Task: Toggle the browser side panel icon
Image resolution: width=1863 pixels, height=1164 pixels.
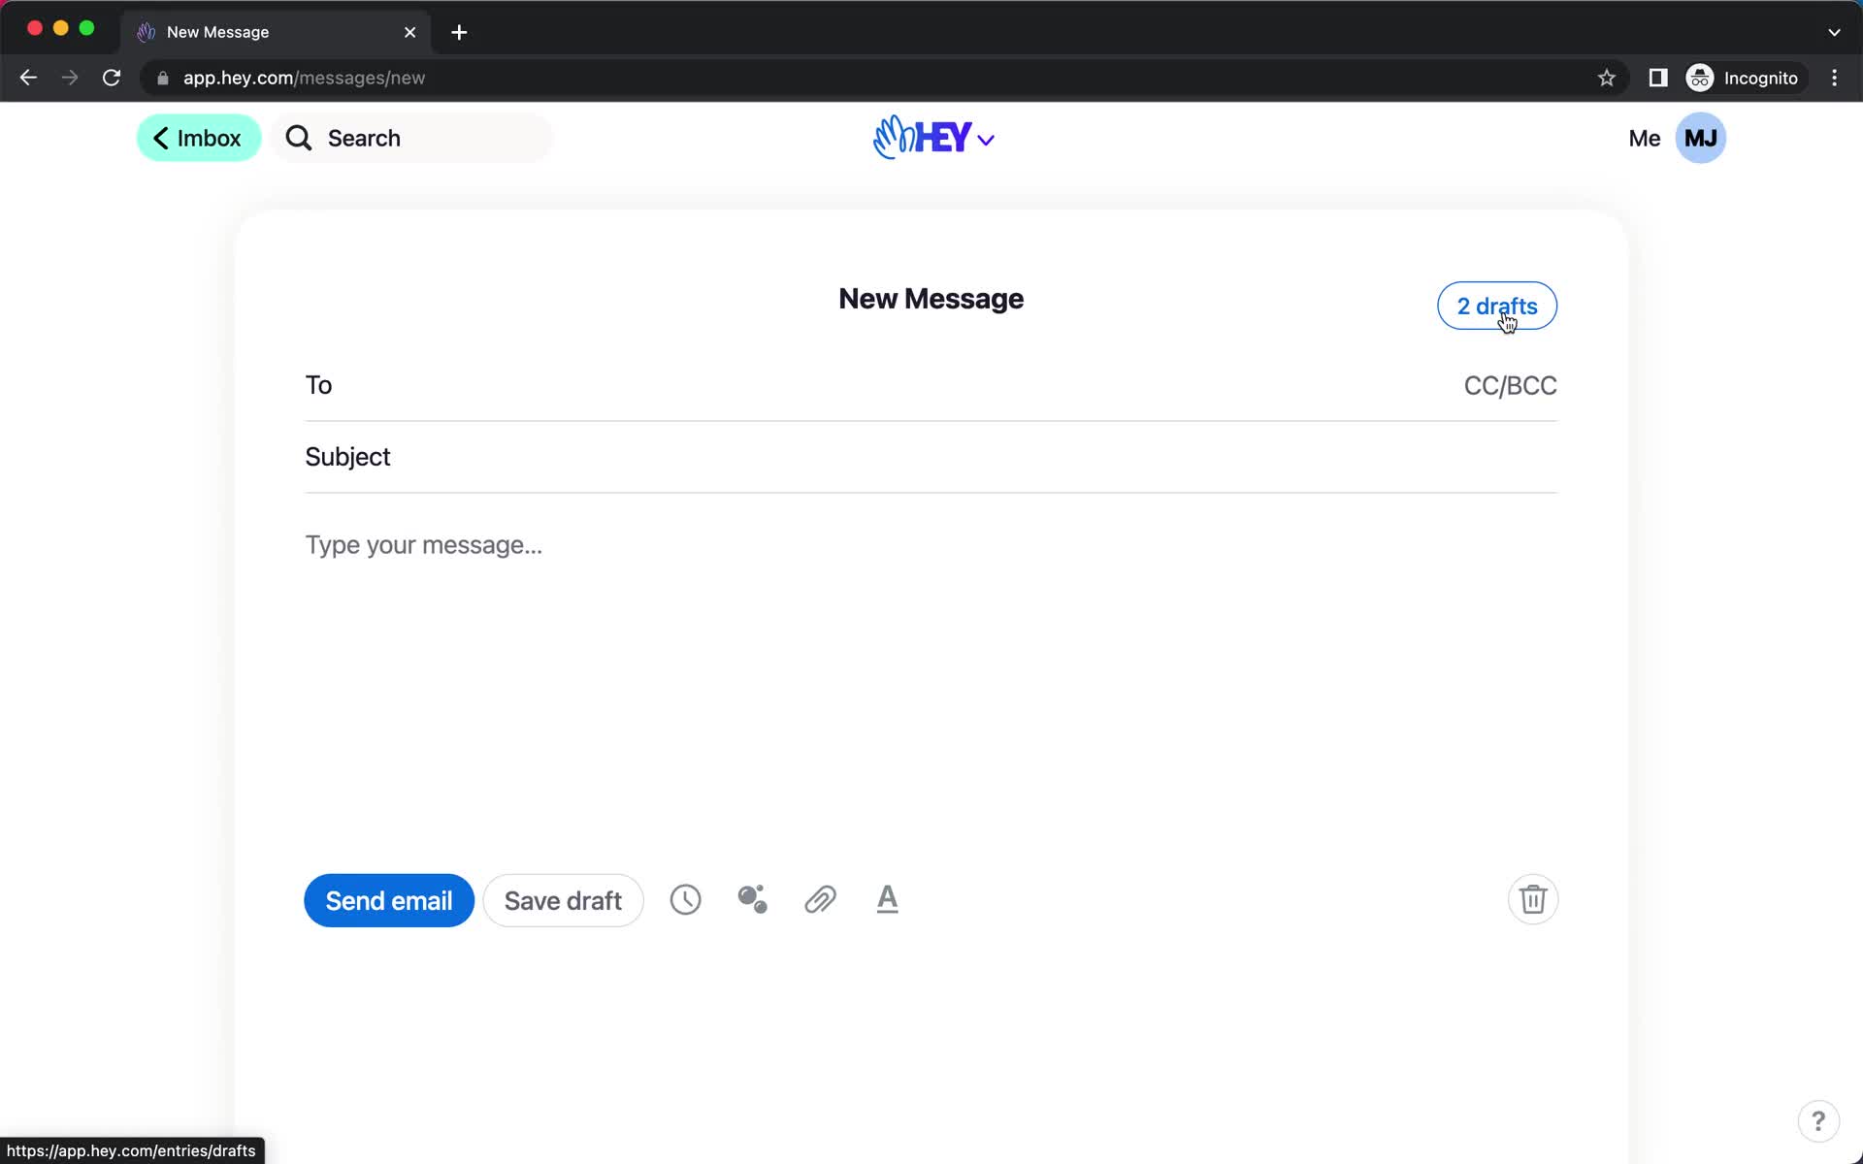Action: 1658,78
